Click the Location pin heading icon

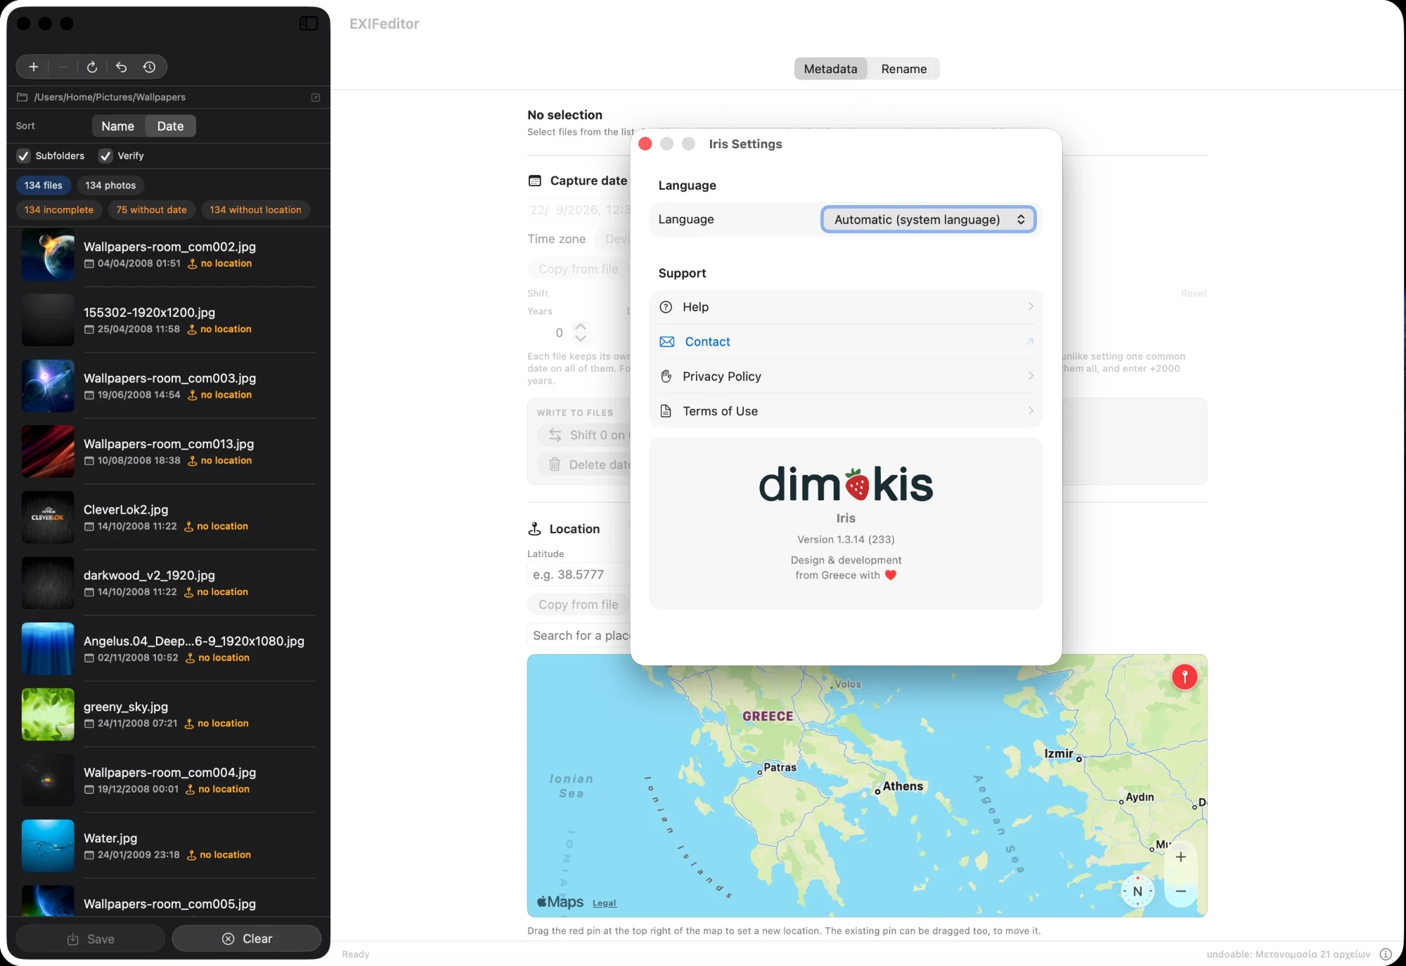[x=534, y=529]
